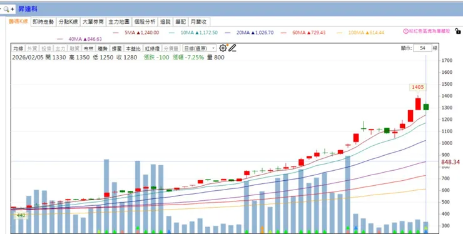This screenshot has height=234, width=463.
Task: Toggle the 均線 moving average indicator
Action: pyautogui.click(x=18, y=48)
